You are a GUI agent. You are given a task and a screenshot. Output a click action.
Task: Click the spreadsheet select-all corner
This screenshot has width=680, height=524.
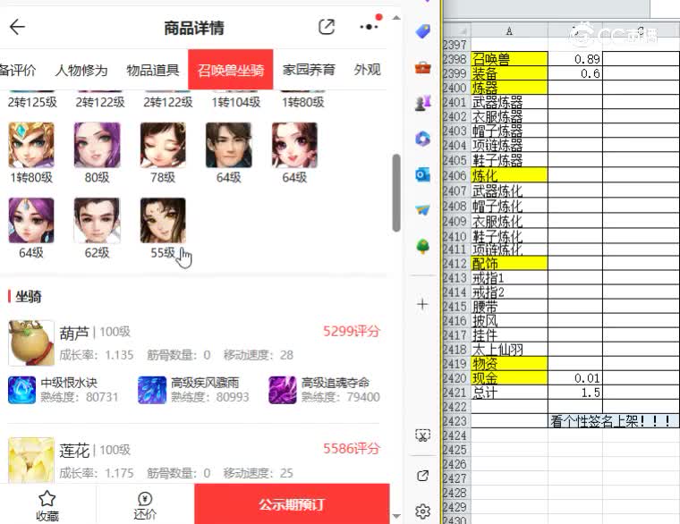click(x=456, y=30)
